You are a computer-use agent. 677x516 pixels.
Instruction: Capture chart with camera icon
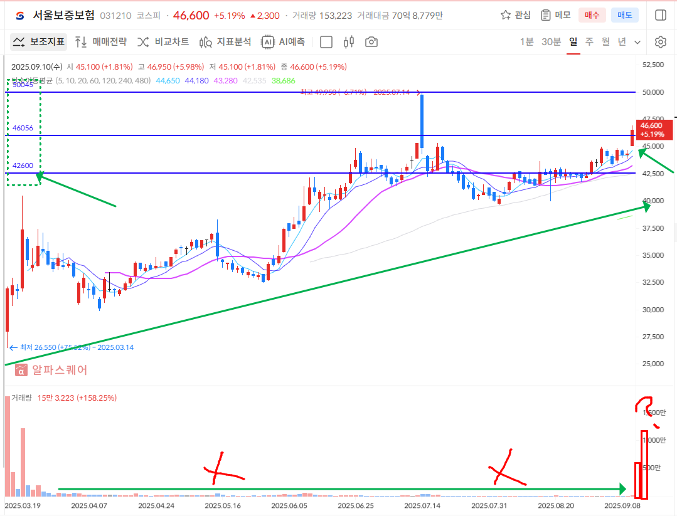point(371,42)
